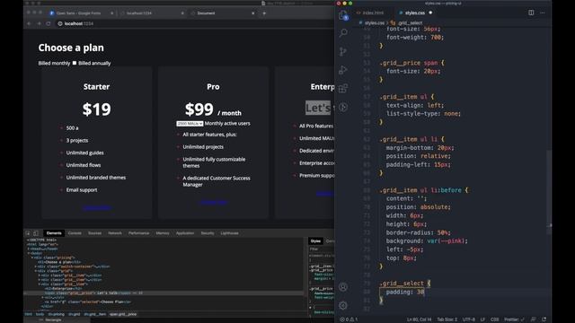Go forward in the browser
The height and width of the screenshot is (323, 575).
39,23
